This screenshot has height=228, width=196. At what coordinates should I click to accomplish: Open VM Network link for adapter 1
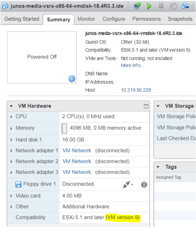point(77,151)
